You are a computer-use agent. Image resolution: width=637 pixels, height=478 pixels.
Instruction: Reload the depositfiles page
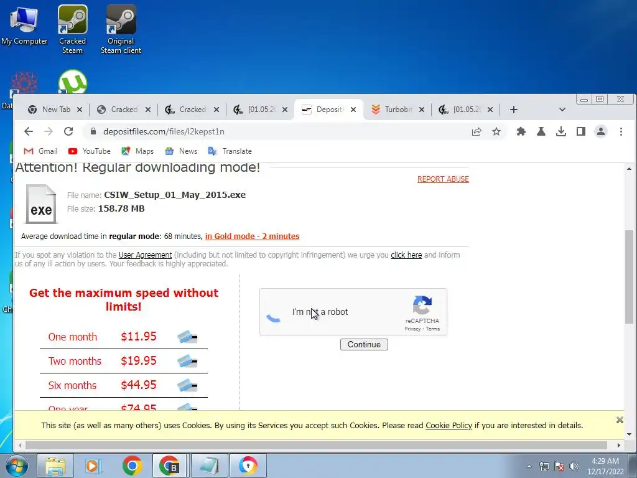[x=68, y=131]
